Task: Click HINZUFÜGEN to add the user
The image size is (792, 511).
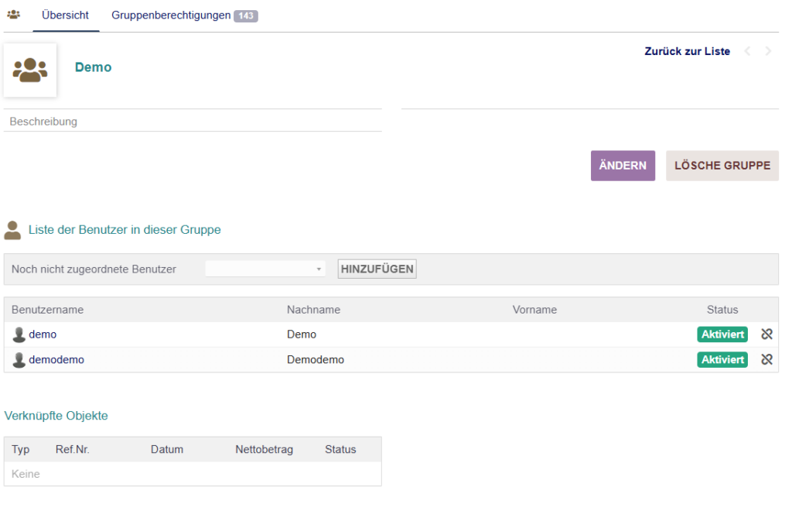Action: (x=377, y=269)
